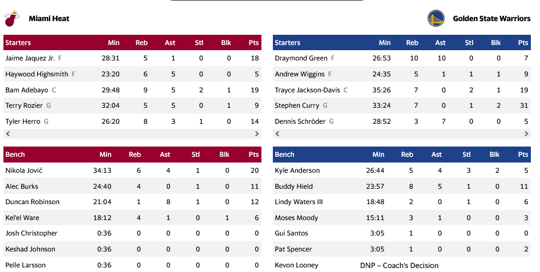The height and width of the screenshot is (272, 540).
Task: Click the Miami Heat team logo
Action: (x=11, y=19)
